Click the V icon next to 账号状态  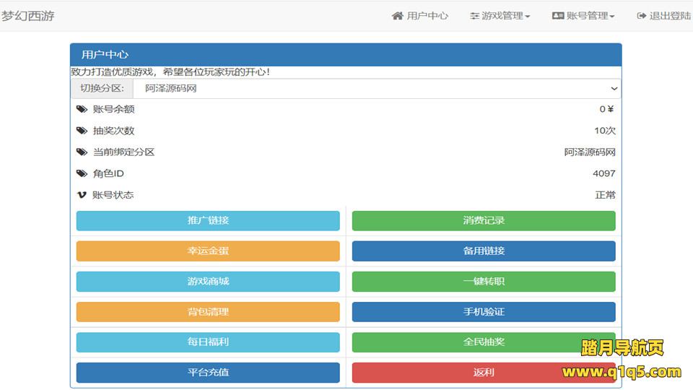[82, 195]
